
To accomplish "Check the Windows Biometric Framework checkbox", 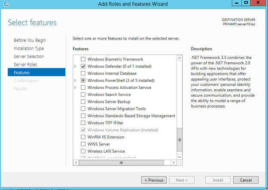I will pos(83,59).
